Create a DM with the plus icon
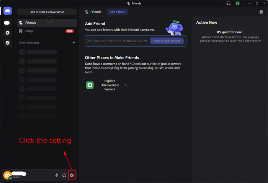This screenshot has height=183, width=268. (x=74, y=43)
